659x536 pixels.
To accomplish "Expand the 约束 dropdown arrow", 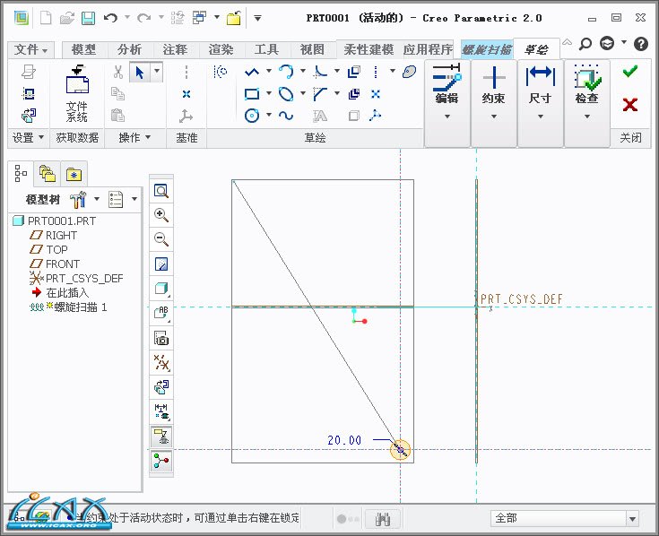I will [494, 117].
